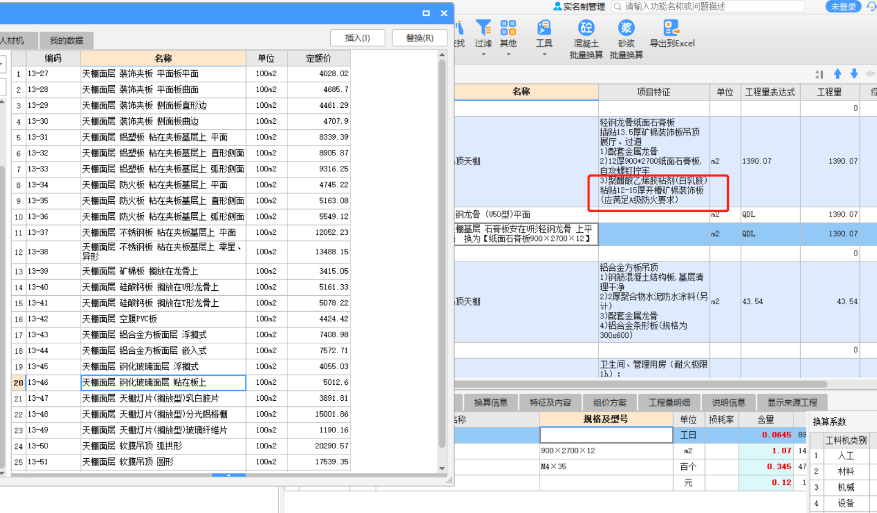Viewport: 877px width, 513px height.
Task: Select row 13-42 空腹PVC板
Action: pyautogui.click(x=181, y=319)
